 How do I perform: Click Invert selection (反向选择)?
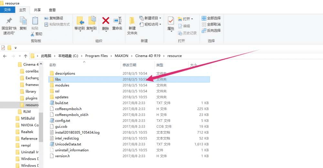pyautogui.click(x=211, y=30)
